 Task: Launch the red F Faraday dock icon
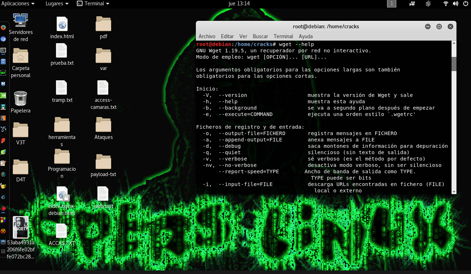pos(3,141)
